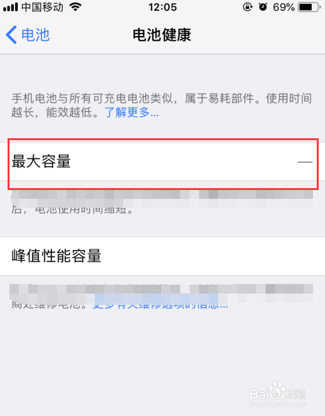Tap the blue back chevron icon
The image size is (325, 416).
(11, 35)
